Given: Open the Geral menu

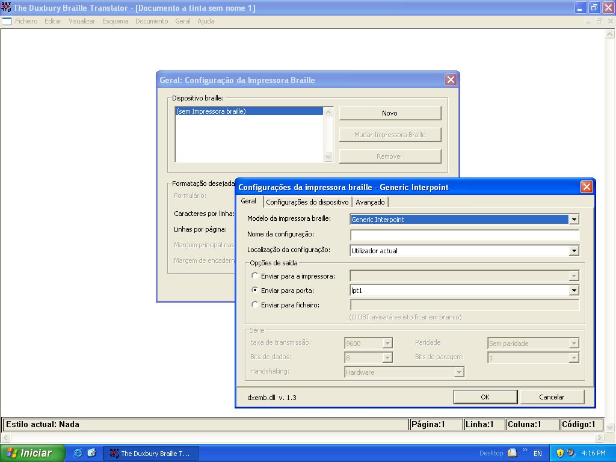Looking at the screenshot, I should (x=183, y=21).
